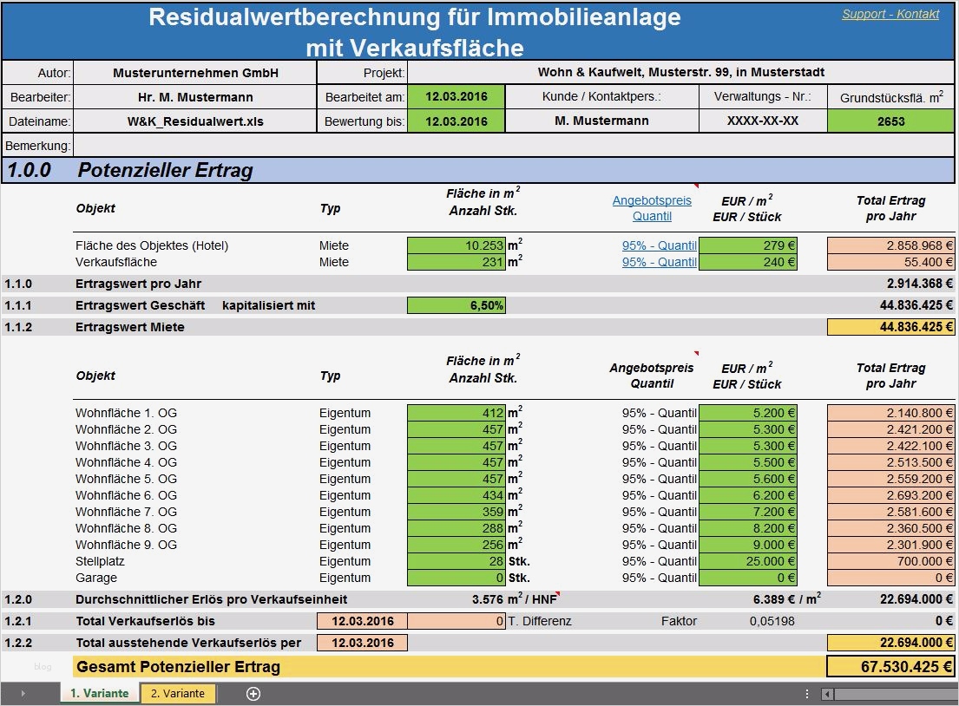Select the 1. Variante sheet tab

tap(98, 693)
